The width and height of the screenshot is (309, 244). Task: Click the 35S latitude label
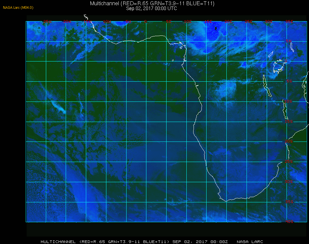click(289, 202)
